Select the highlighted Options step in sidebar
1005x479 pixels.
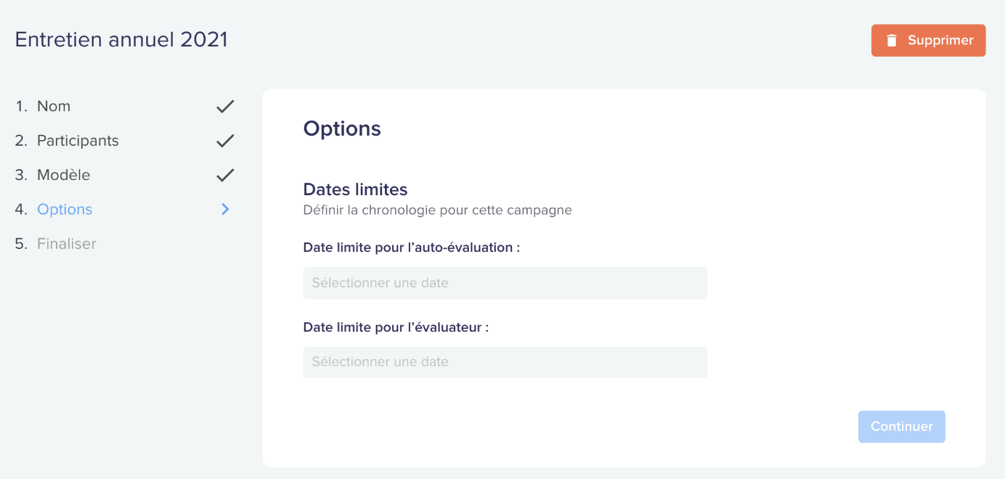point(54,209)
